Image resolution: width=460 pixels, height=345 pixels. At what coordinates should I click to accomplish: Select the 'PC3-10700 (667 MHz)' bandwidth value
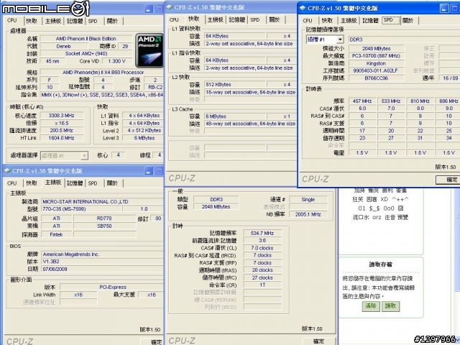[376, 56]
